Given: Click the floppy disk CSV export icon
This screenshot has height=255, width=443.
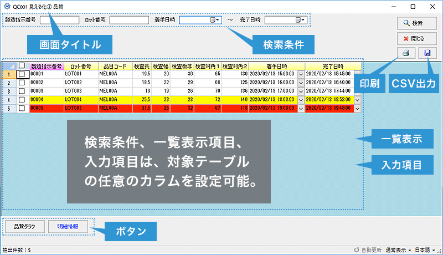Looking at the screenshot, I should point(427,54).
